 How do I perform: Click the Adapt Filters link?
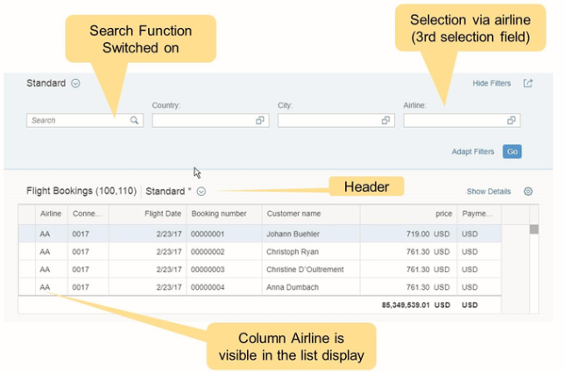(473, 151)
